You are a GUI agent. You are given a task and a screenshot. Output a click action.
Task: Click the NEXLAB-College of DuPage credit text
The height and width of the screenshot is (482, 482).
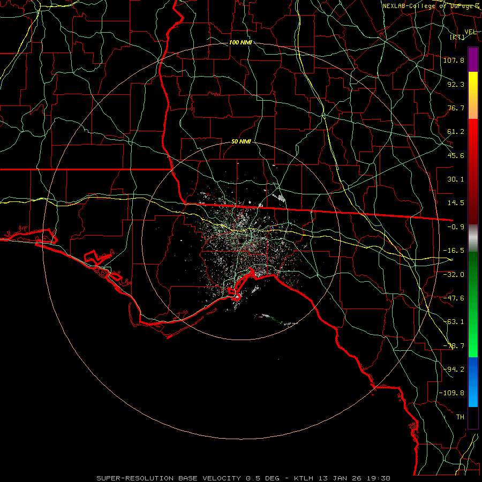[431, 6]
